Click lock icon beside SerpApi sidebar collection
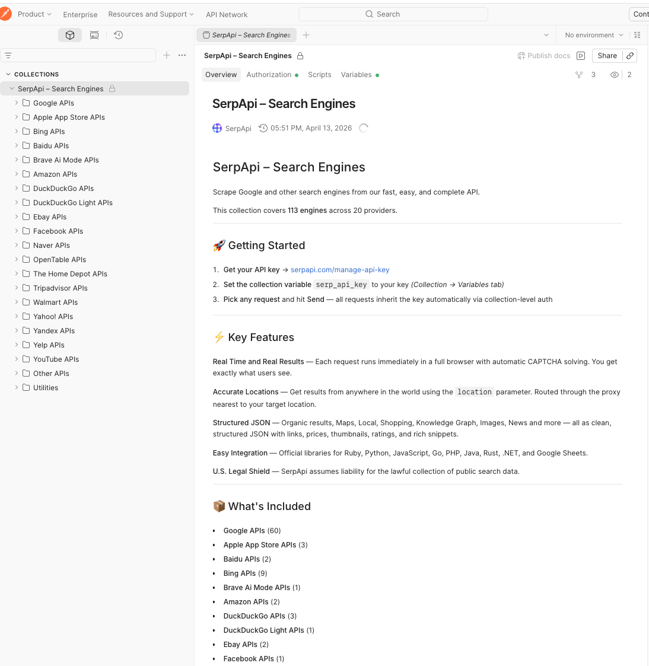649x666 pixels. pos(112,88)
